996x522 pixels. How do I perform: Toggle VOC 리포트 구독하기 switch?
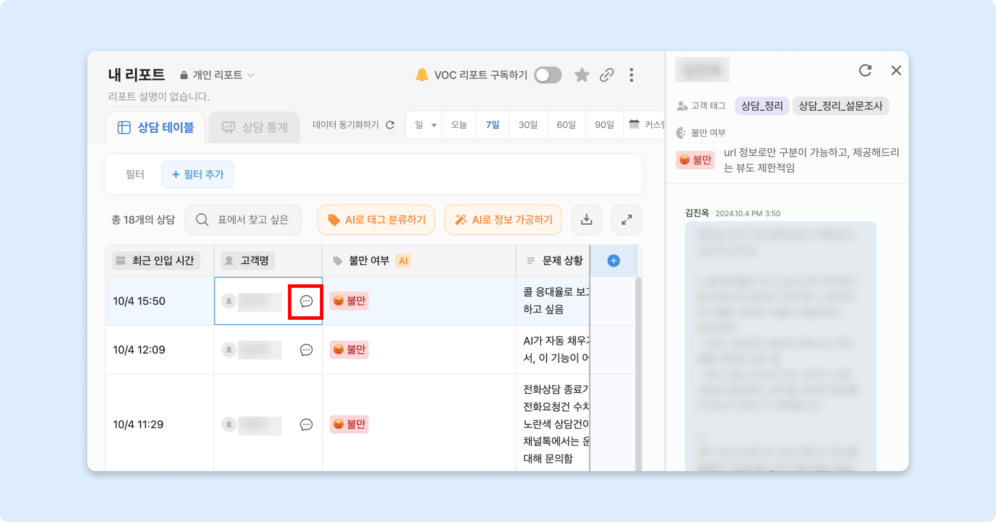pyautogui.click(x=547, y=75)
